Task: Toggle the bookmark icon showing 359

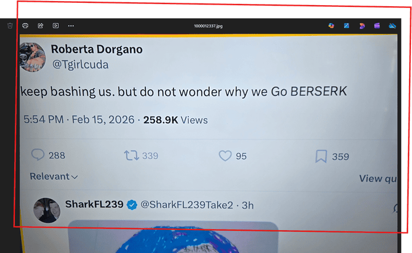Action: [321, 156]
